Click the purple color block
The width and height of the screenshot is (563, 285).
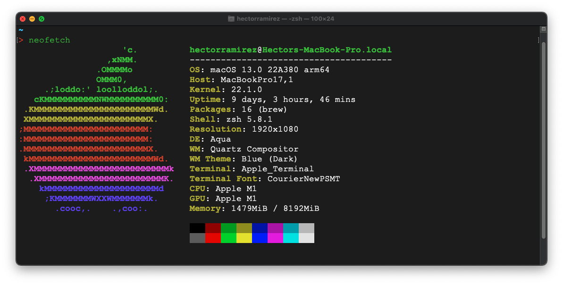[x=276, y=228]
